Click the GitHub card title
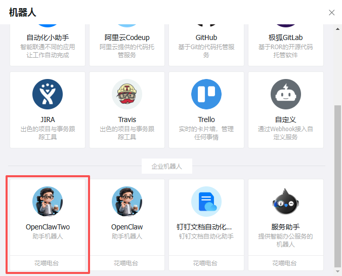The width and height of the screenshot is (342, 276). pos(206,37)
